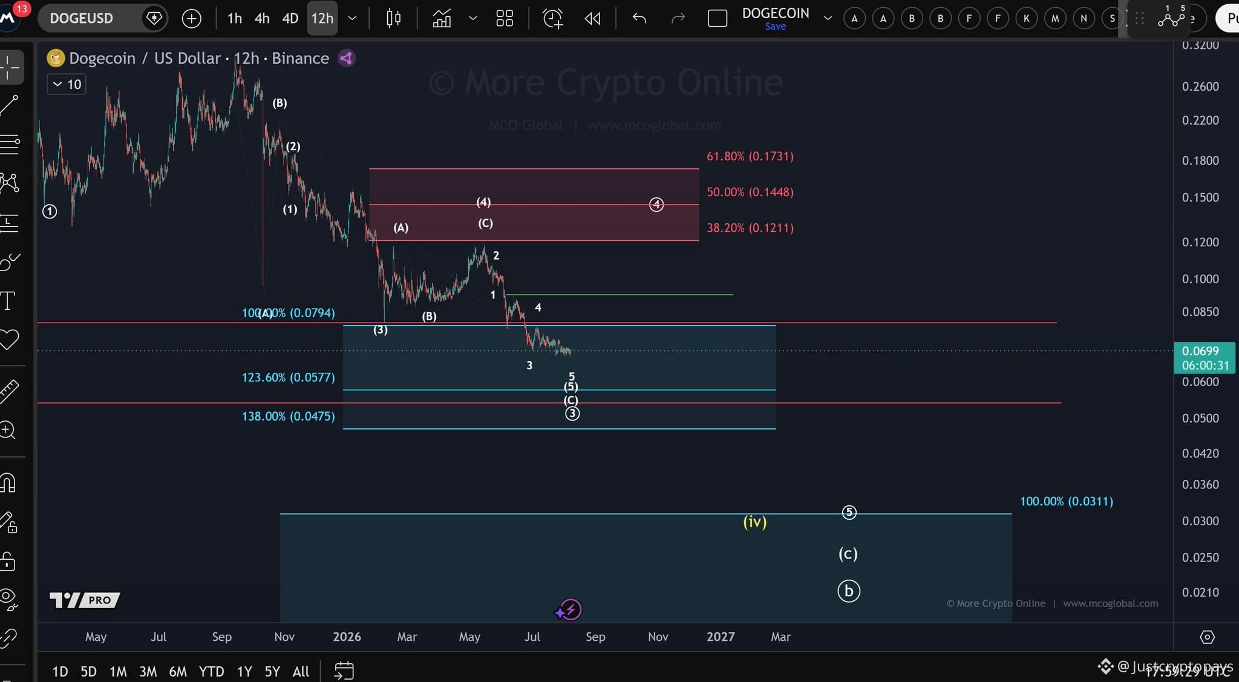This screenshot has width=1239, height=682.
Task: Click the diamond icon beside DOGEUSD
Action: [154, 18]
